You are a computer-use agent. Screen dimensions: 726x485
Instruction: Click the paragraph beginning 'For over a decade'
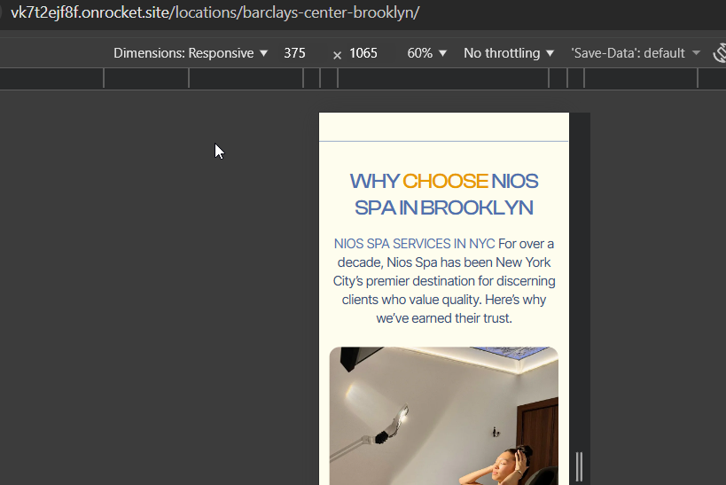coord(443,281)
